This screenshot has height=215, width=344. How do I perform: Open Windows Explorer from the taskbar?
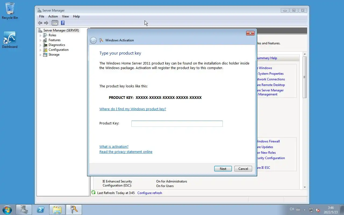[57, 210]
